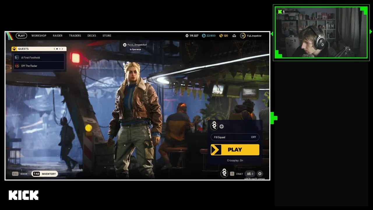373x210 pixels.
Task: Click the A First Foothold quest icon
Action: [x=17, y=57]
